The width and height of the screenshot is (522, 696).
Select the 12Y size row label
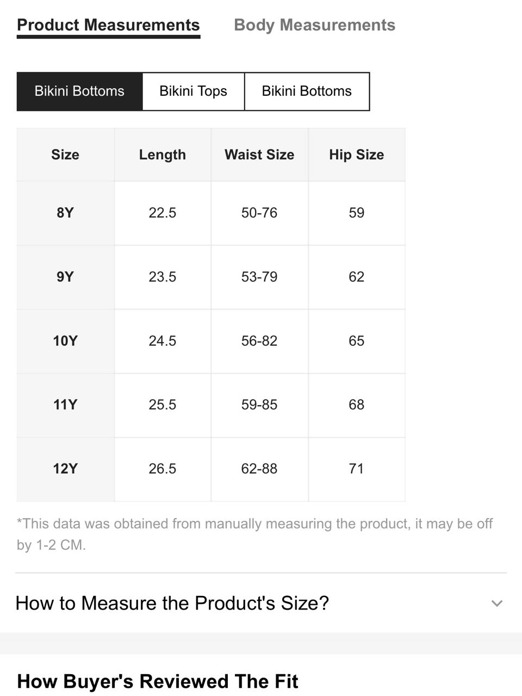pyautogui.click(x=65, y=469)
